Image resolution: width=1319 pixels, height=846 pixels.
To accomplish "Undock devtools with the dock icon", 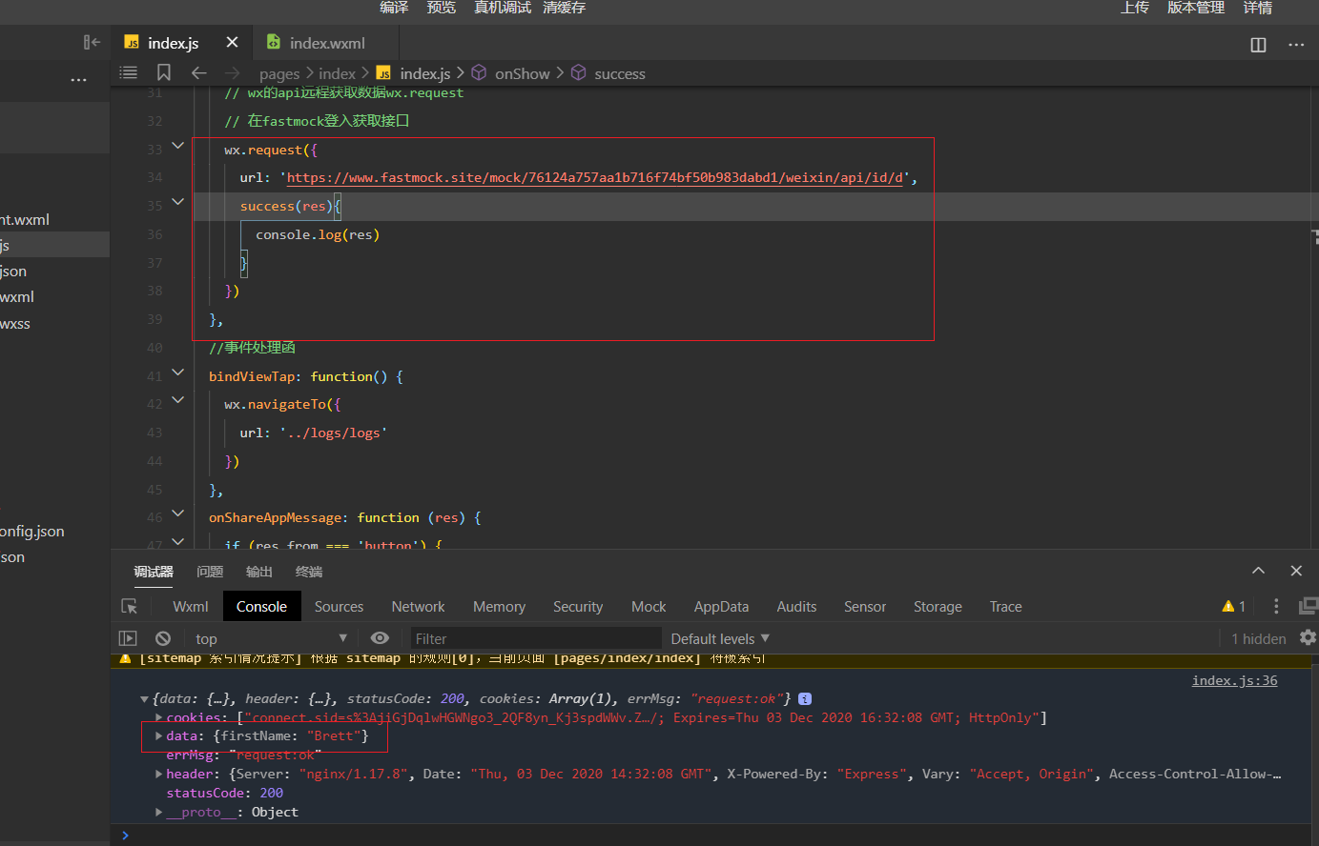I will click(x=1309, y=606).
